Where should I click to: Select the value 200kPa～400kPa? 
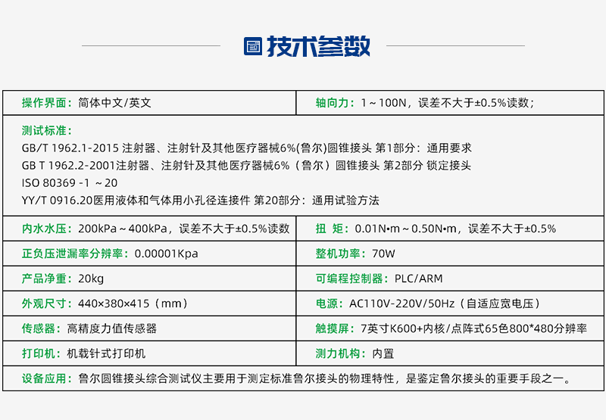pyautogui.click(x=123, y=229)
